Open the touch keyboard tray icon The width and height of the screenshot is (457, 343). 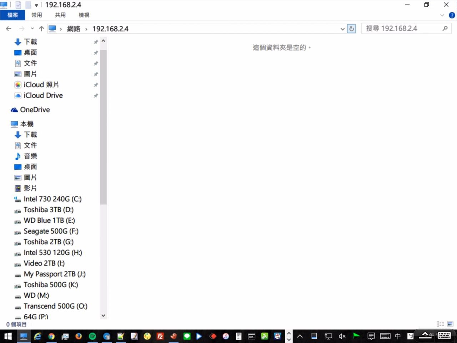385,336
